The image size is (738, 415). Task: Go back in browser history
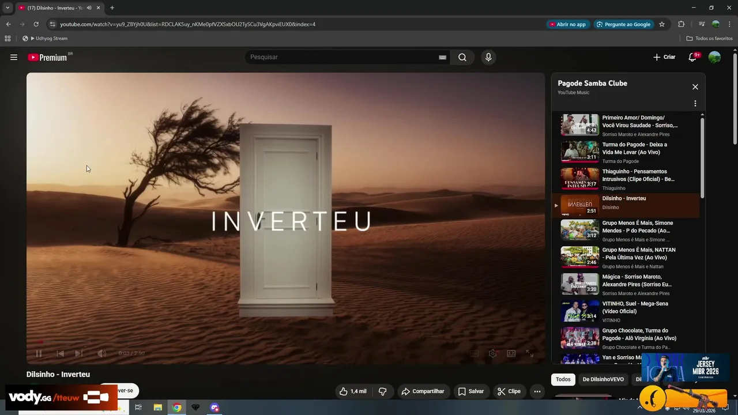click(x=8, y=24)
